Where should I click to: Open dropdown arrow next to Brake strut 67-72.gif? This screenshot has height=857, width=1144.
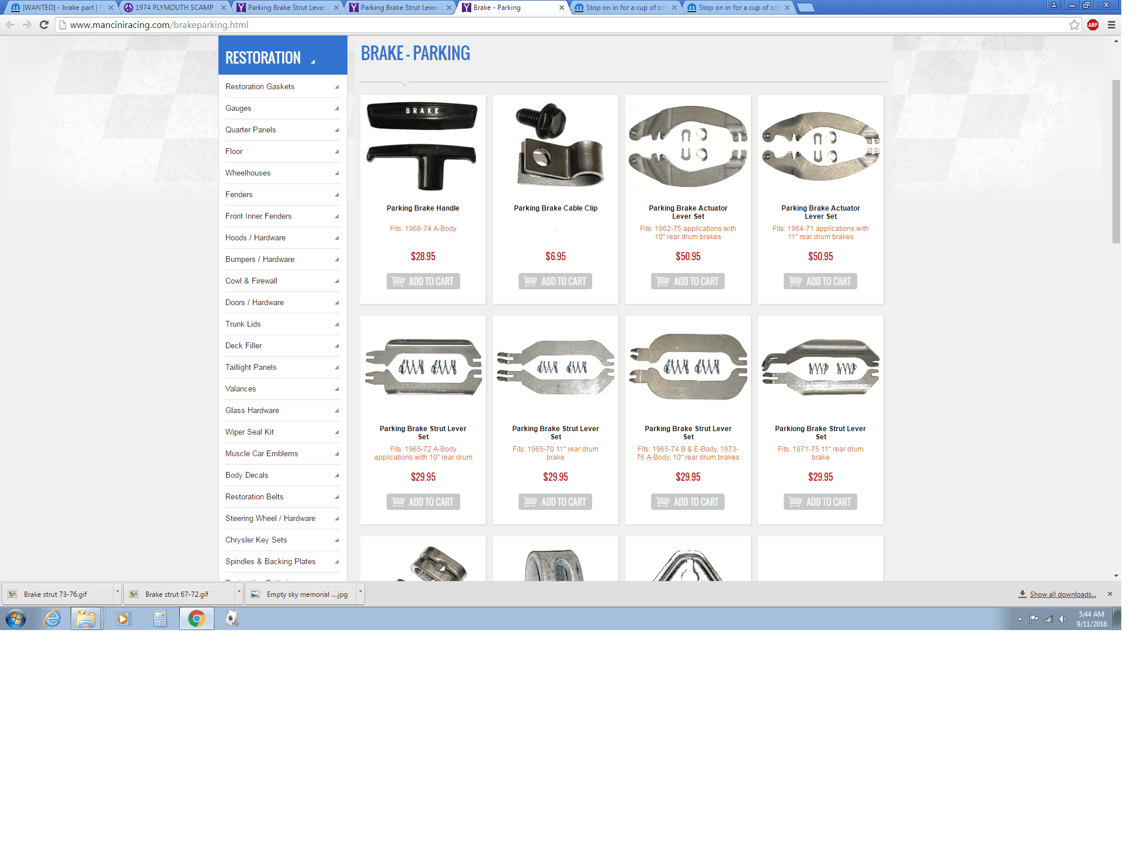point(239,594)
